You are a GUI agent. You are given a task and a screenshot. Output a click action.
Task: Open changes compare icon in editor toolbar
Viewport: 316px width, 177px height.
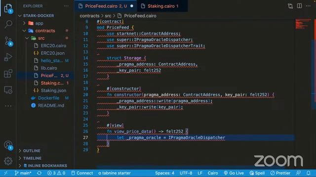coord(290,6)
